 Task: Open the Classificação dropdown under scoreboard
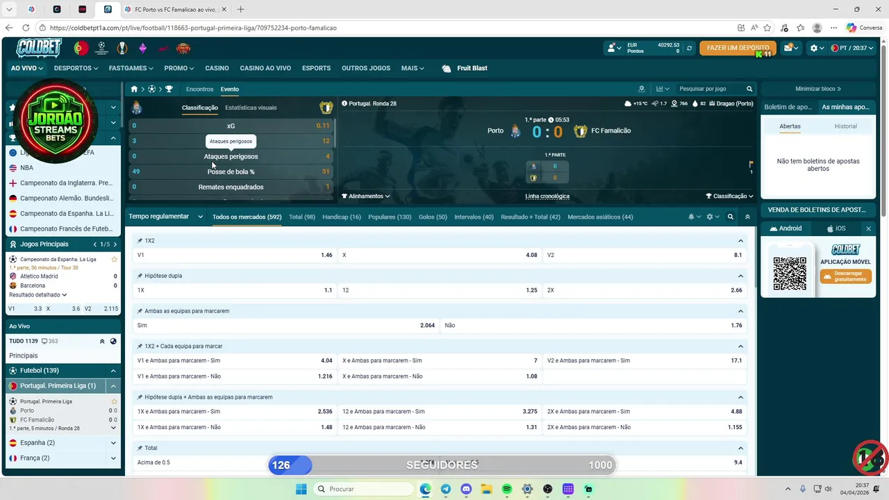point(729,196)
